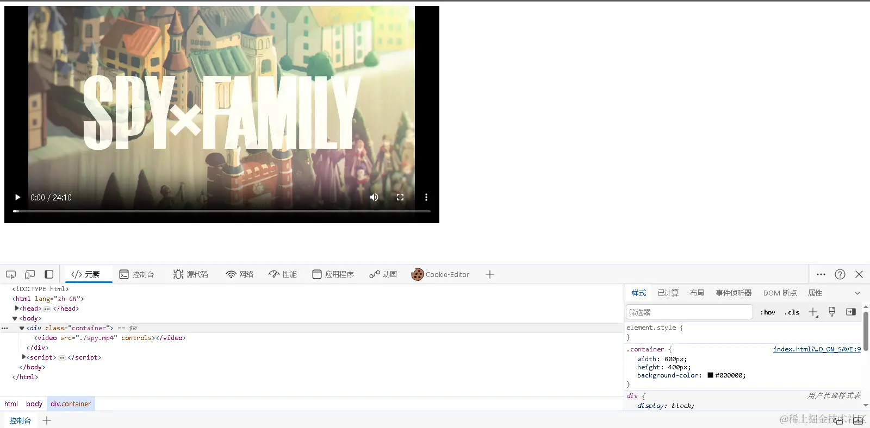Select body in the breadcrumb

(34, 404)
